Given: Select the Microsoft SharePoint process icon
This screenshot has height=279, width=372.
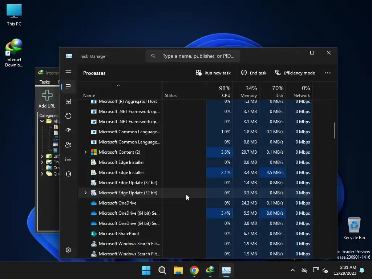Looking at the screenshot, I should (x=94, y=234).
